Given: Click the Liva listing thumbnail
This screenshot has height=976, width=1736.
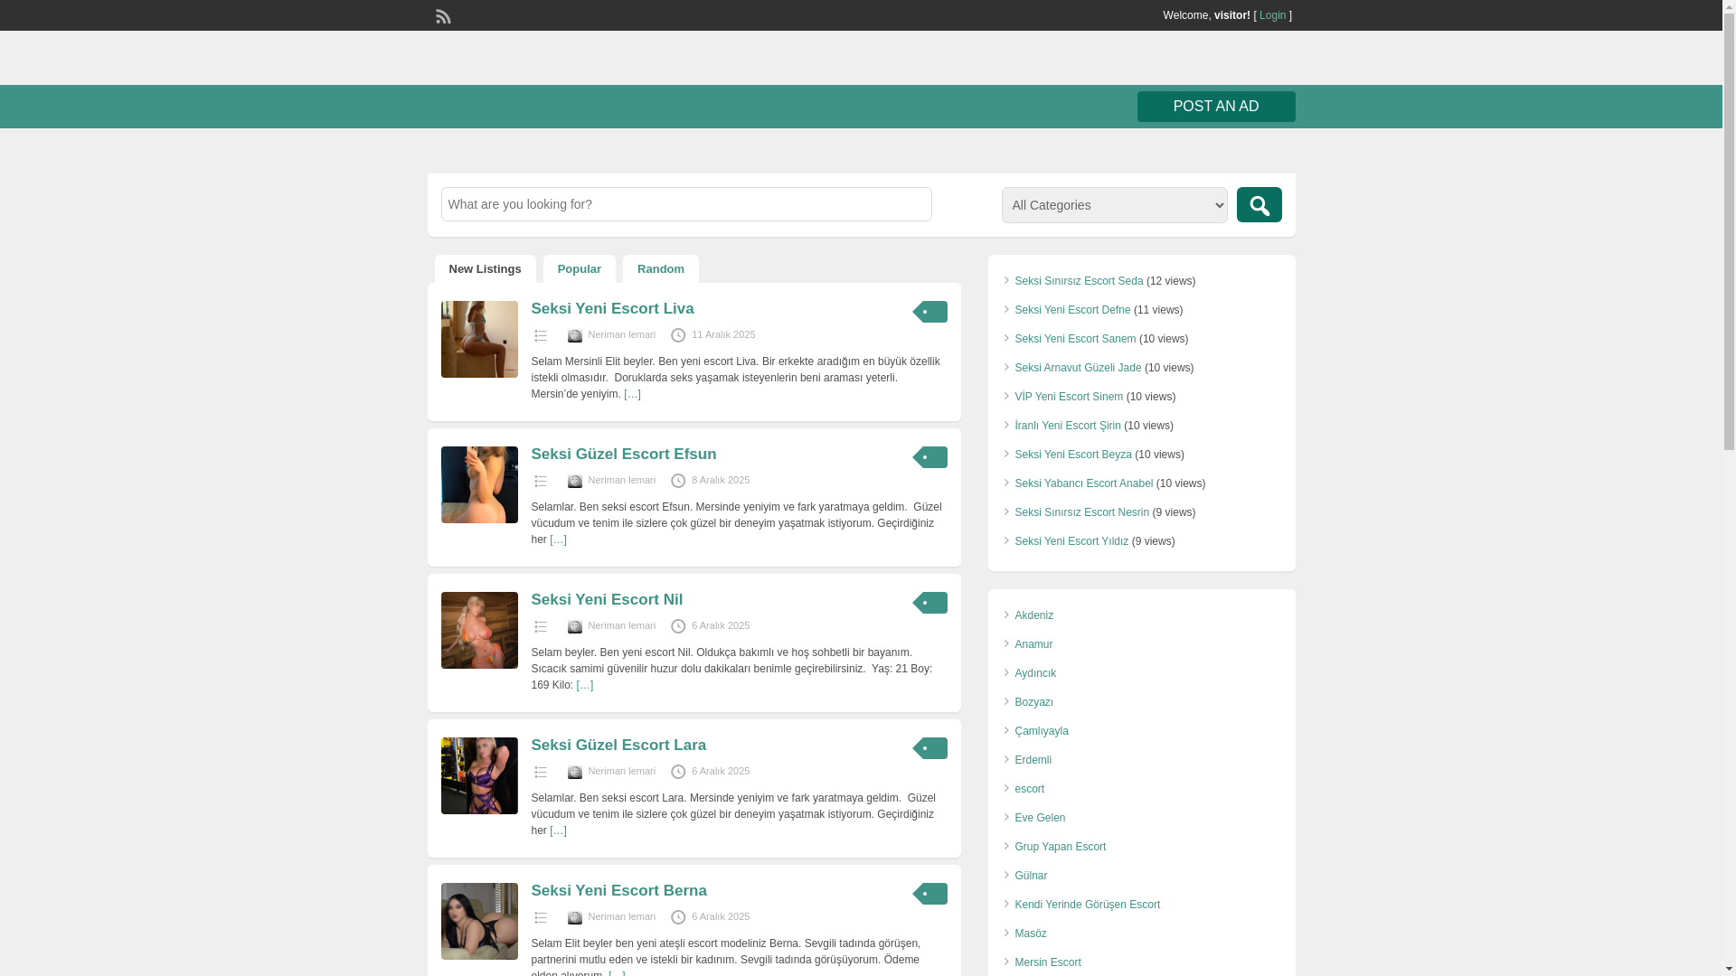Looking at the screenshot, I should 479,339.
